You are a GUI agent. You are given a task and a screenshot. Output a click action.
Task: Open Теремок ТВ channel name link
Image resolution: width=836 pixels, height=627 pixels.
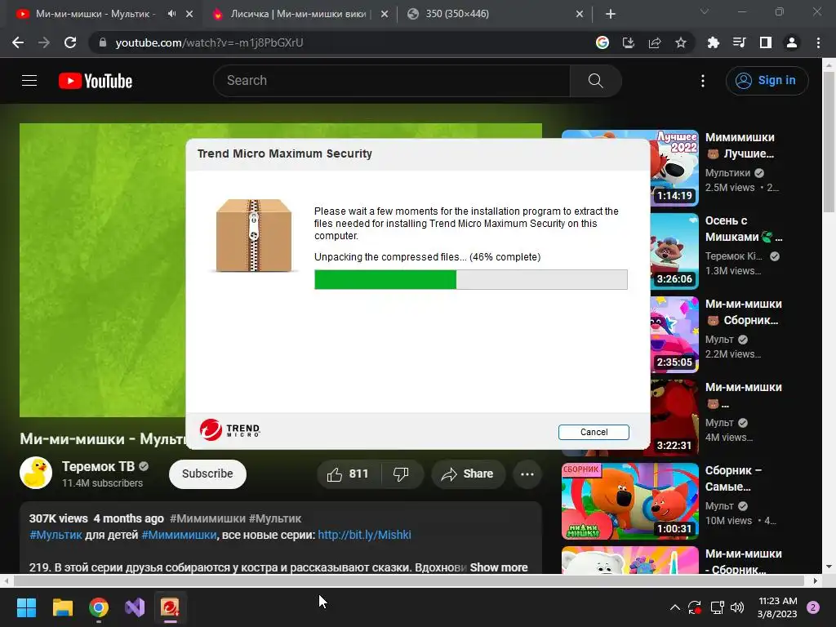pyautogui.click(x=98, y=466)
